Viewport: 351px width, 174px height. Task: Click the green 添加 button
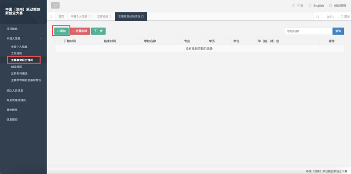pos(62,31)
